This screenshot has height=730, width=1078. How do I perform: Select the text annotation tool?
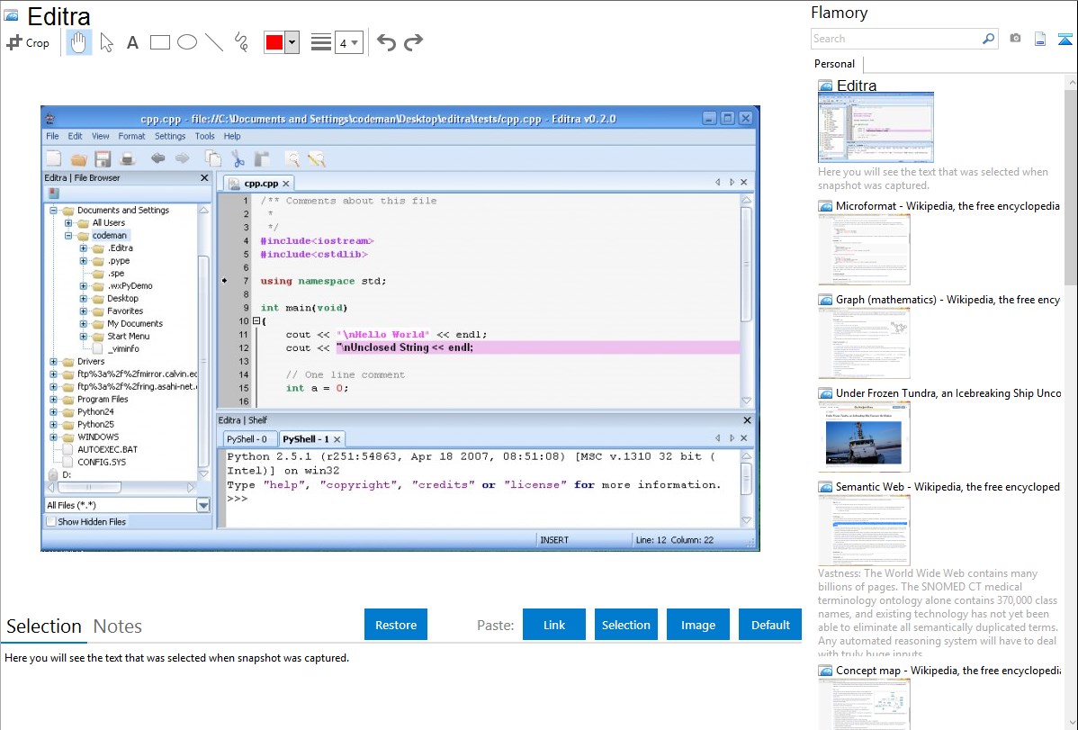pyautogui.click(x=132, y=42)
